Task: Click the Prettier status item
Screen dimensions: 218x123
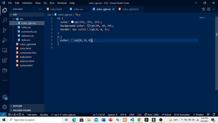Action: tap(198, 115)
